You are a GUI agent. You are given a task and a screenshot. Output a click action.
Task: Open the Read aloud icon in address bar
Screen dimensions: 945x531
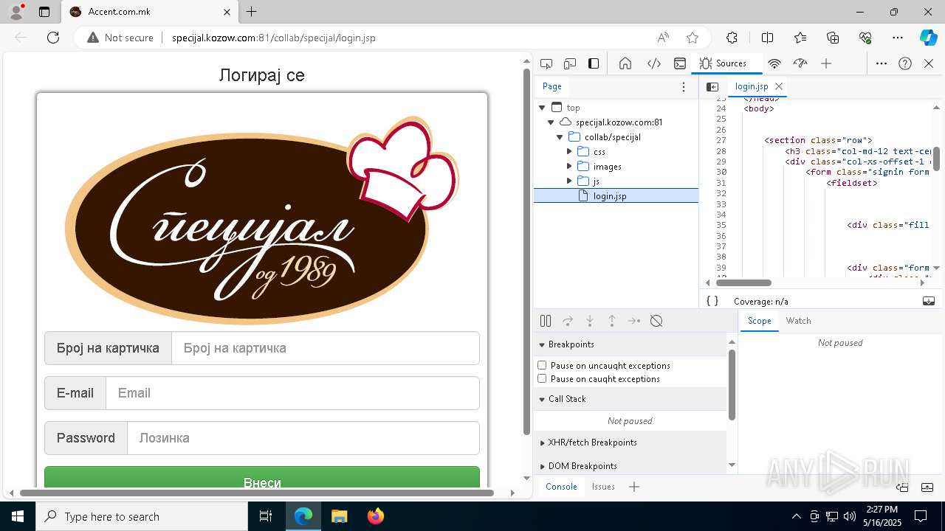(x=663, y=38)
